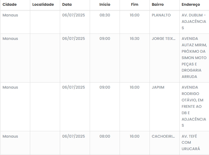This screenshot has height=155, width=209.
Task: Click the 08:00 start time cell
Action: 105,136
